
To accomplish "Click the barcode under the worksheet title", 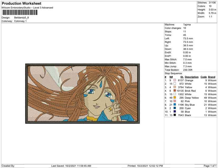I will pos(20,12).
